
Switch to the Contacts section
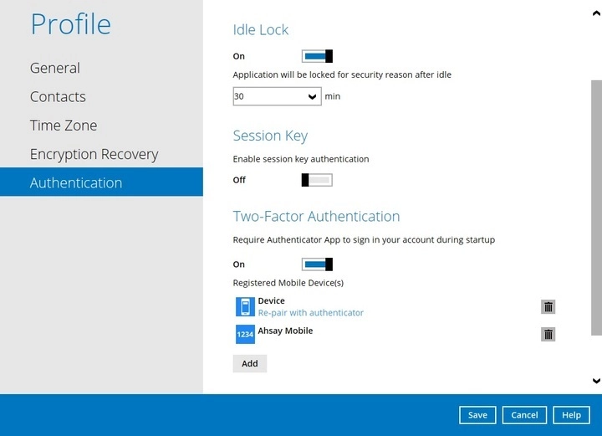point(58,97)
